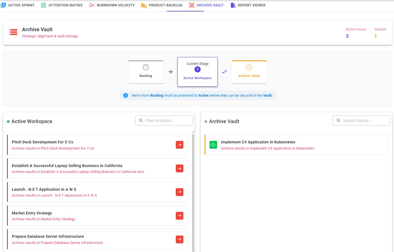The width and height of the screenshot is (394, 252).
Task: Click the promote arrow on Pitch Deck Development card
Action: pos(179,145)
